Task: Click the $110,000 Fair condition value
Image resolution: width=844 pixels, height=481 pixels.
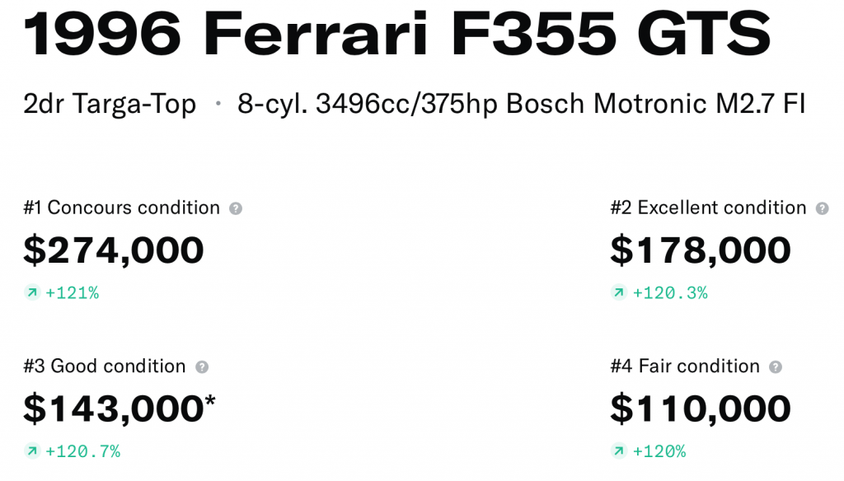Action: [701, 409]
